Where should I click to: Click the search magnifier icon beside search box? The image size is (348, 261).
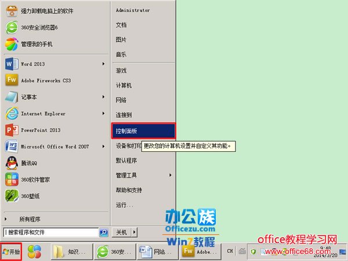pos(104,233)
